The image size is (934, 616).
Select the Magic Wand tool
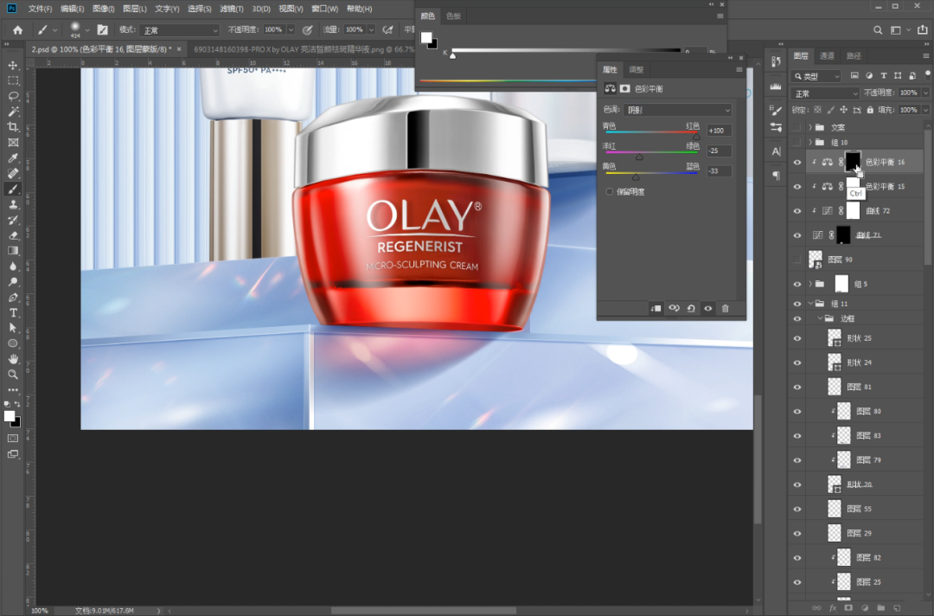(12, 112)
